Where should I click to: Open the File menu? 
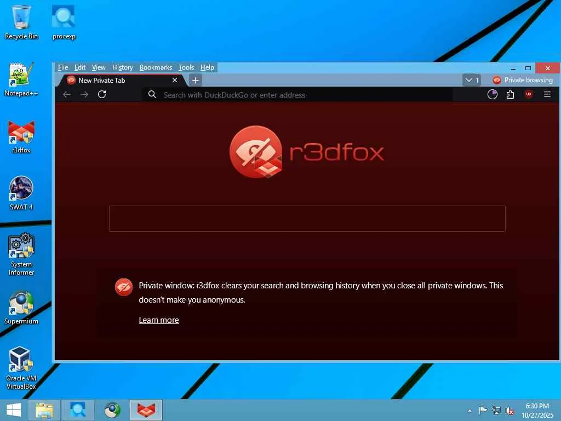coord(63,67)
